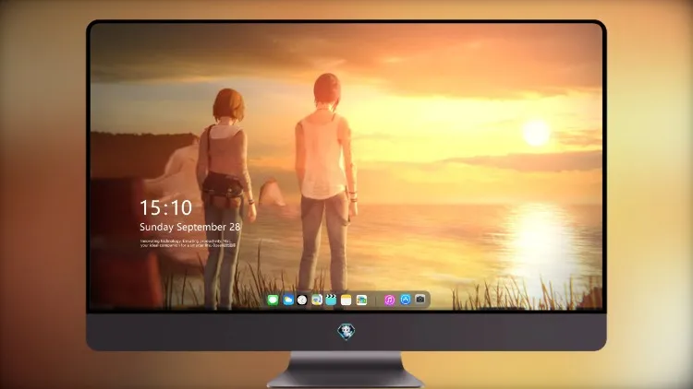693x389 pixels.
Task: Open the Clock app in the dock
Action: [x=302, y=301]
